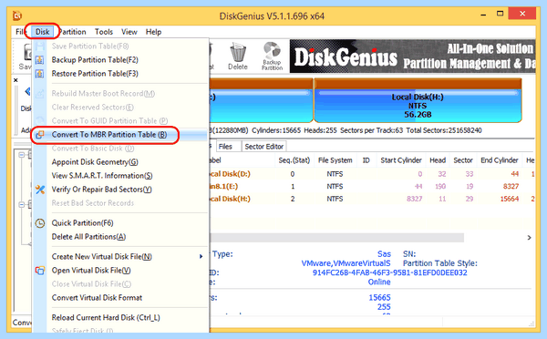Click the VMware,VMwareVirtualS model text

click(346, 263)
